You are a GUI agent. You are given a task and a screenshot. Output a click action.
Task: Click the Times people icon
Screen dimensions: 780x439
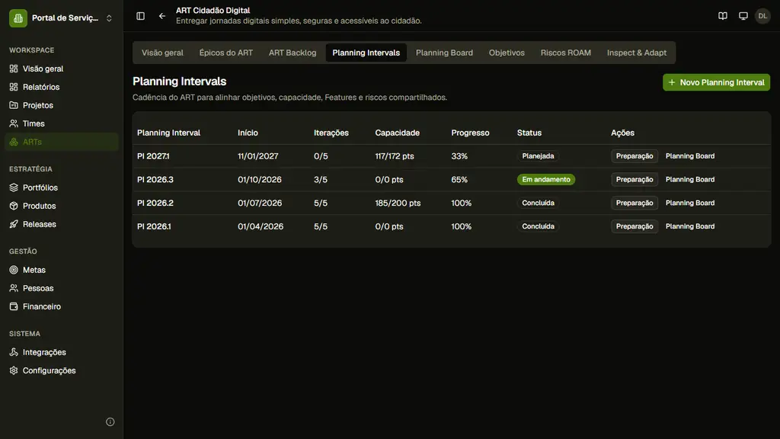pos(14,123)
